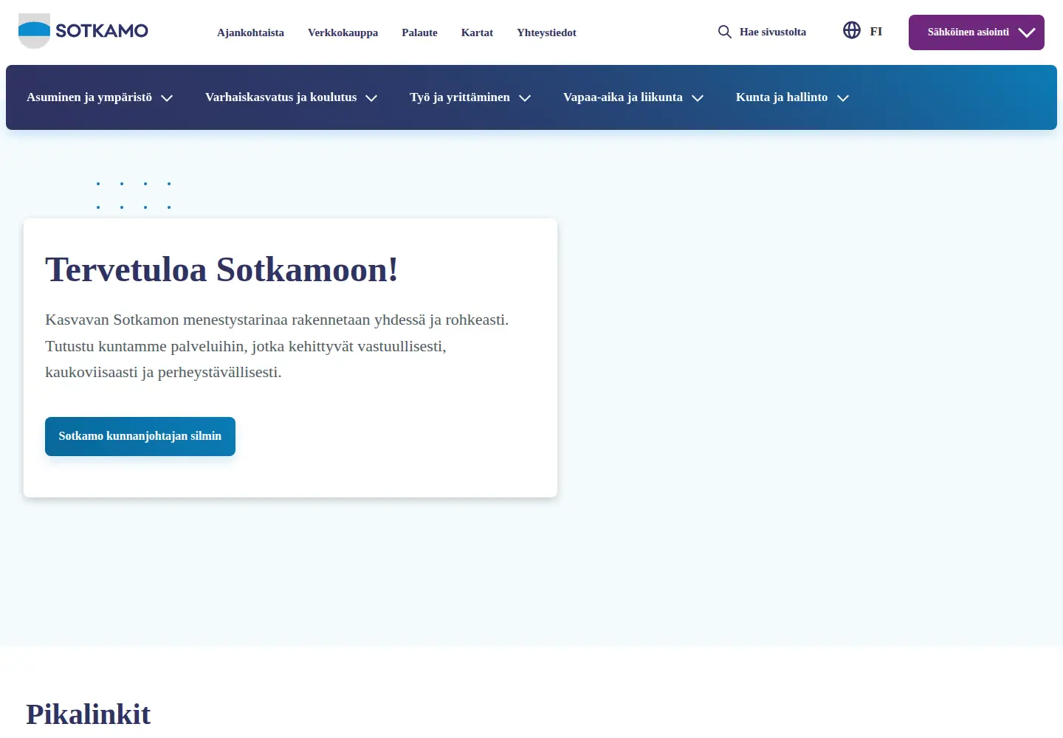The height and width of the screenshot is (738, 1063).
Task: Click Hae sivustolta search text
Action: point(773,32)
